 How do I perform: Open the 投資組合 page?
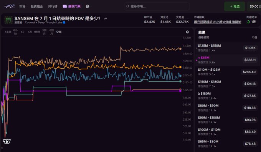pos(36,6)
